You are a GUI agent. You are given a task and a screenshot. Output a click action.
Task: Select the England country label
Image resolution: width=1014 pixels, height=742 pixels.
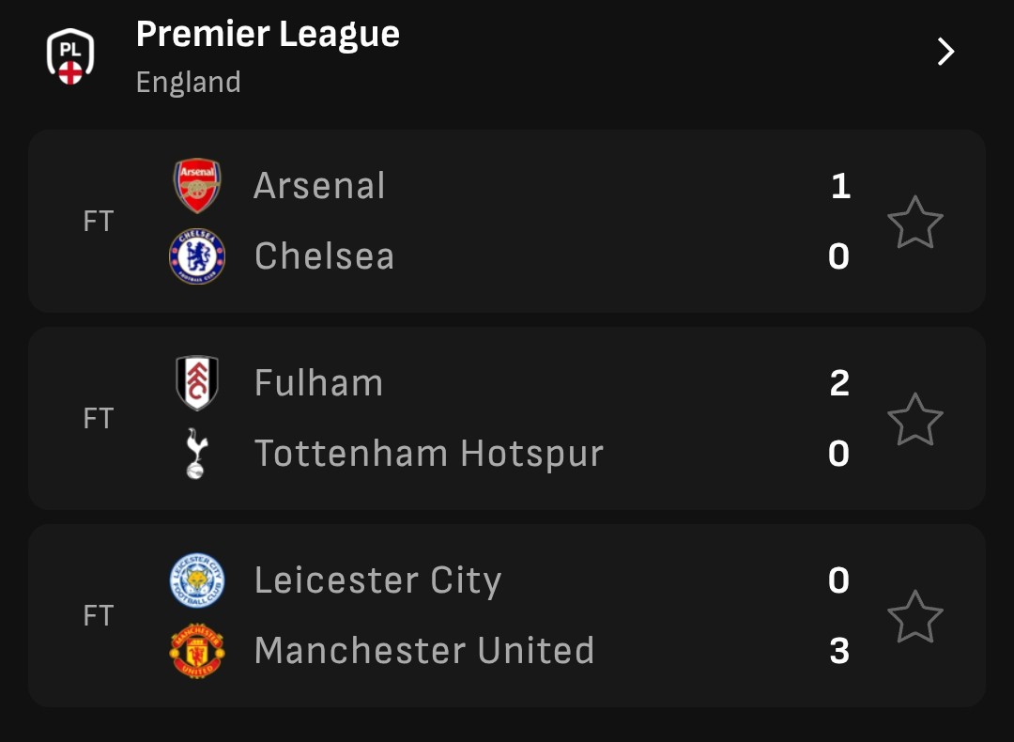[x=188, y=83]
